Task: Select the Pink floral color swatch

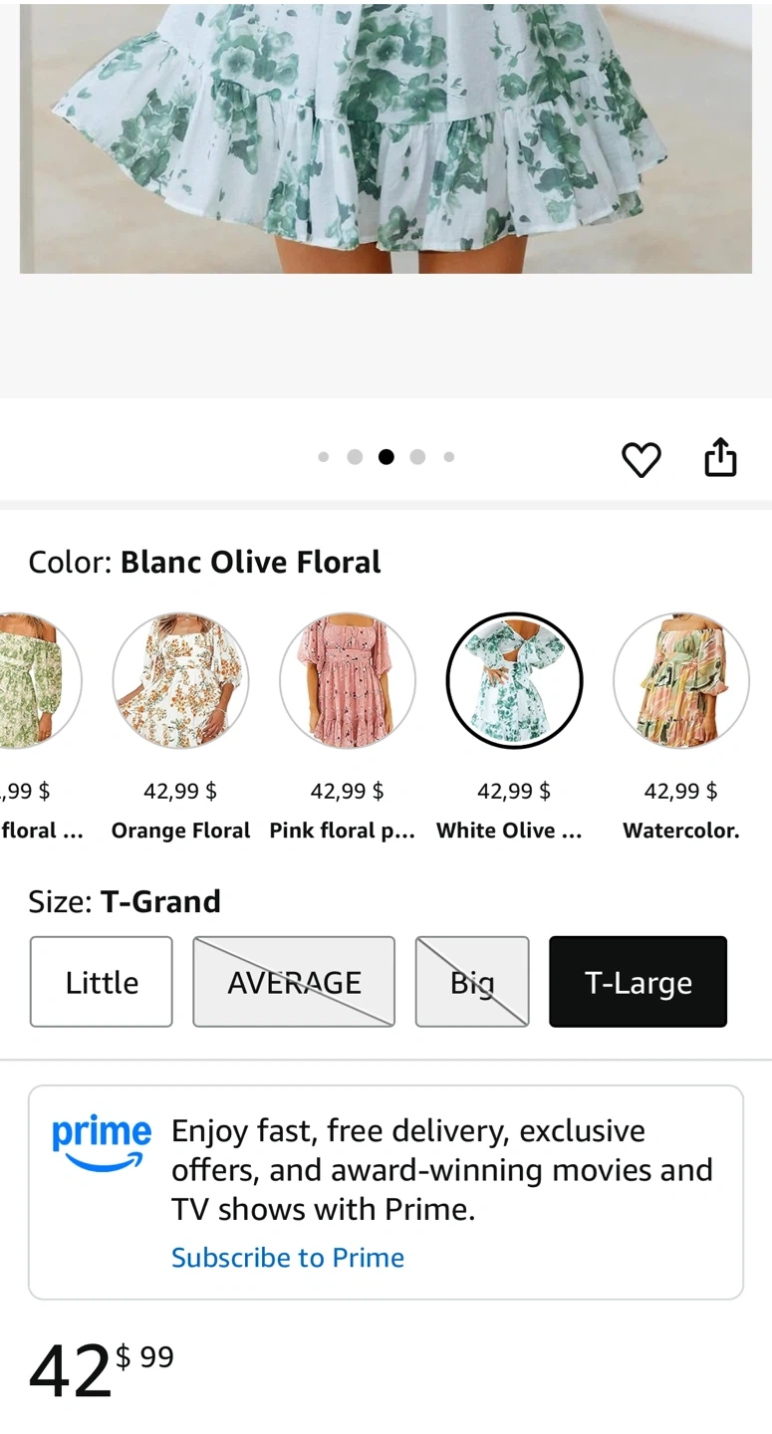Action: coord(348,681)
